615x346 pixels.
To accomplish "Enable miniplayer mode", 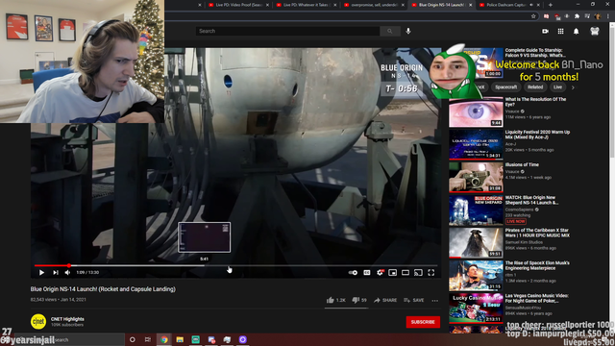I will (x=393, y=273).
